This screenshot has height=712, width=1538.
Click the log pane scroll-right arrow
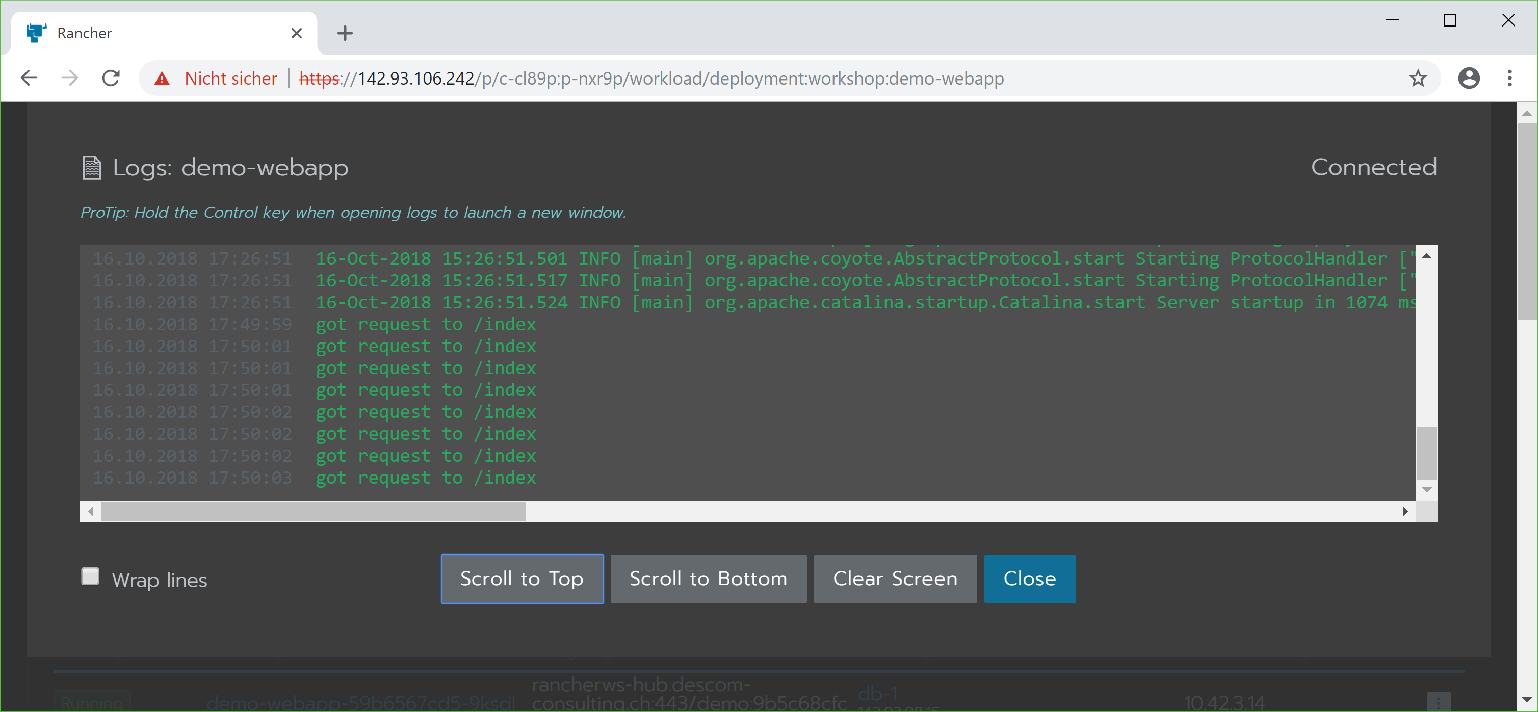(1405, 512)
